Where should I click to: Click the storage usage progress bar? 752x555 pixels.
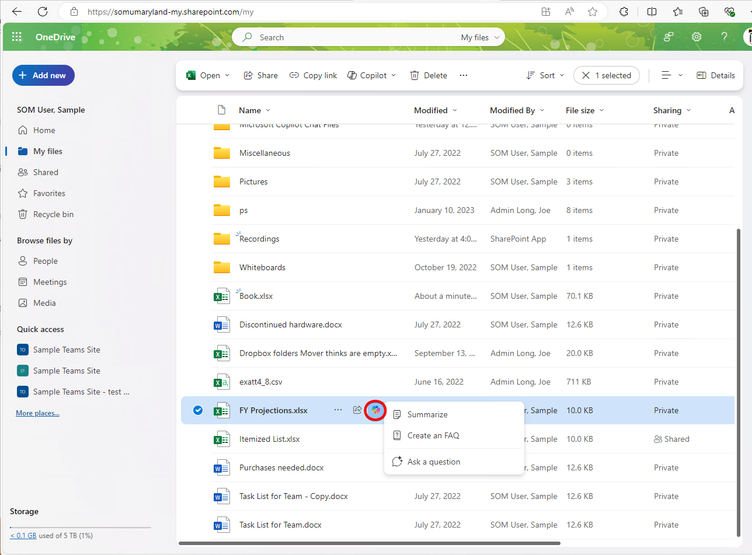click(x=80, y=527)
